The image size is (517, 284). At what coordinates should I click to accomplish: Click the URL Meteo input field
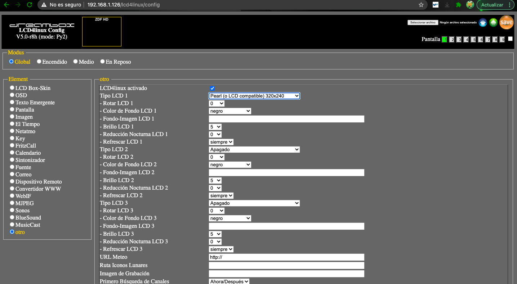tap(286, 257)
